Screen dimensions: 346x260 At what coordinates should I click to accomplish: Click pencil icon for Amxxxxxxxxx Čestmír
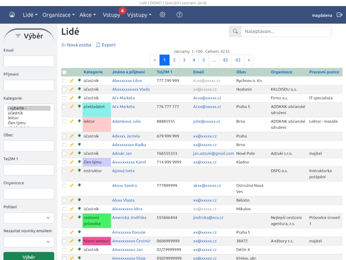(72, 241)
